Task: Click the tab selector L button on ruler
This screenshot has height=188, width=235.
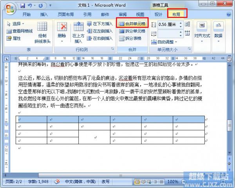Action: [6, 59]
